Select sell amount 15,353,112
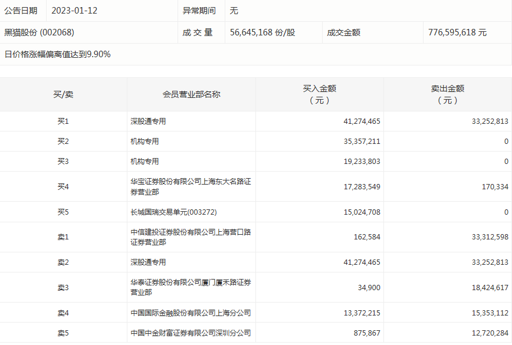This screenshot has width=512, height=345. point(490,313)
